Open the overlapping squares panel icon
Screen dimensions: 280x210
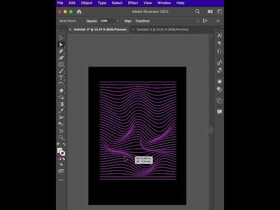tap(219, 100)
